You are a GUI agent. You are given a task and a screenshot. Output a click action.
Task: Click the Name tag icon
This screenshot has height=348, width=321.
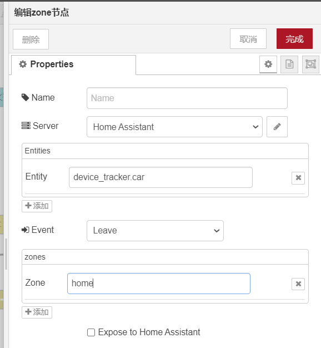[x=26, y=97]
